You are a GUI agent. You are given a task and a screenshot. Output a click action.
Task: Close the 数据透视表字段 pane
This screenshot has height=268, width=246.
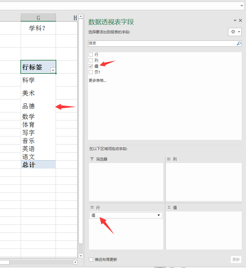pyautogui.click(x=240, y=20)
